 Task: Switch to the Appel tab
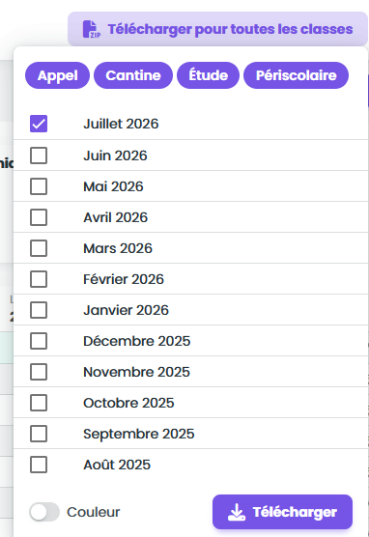[x=58, y=75]
